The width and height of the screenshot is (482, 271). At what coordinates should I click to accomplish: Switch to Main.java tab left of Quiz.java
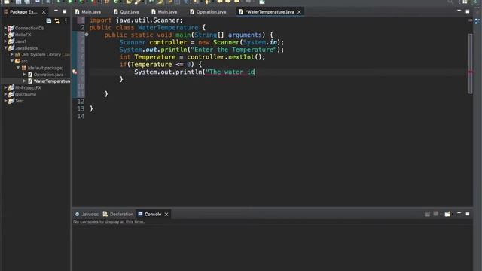pos(88,12)
